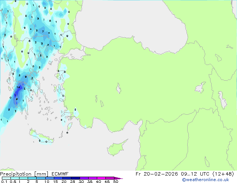237x183 pixels.
Task: Click the 5–10 mm legend color box
Action: pos(41,178)
